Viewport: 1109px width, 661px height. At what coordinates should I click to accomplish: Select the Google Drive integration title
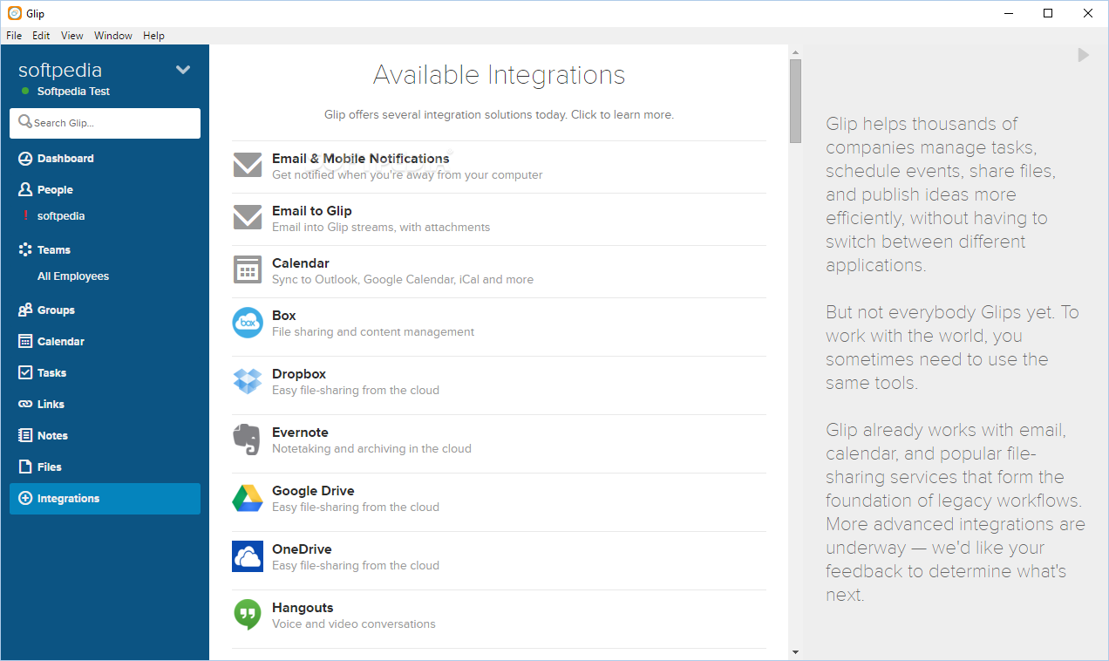click(x=313, y=491)
